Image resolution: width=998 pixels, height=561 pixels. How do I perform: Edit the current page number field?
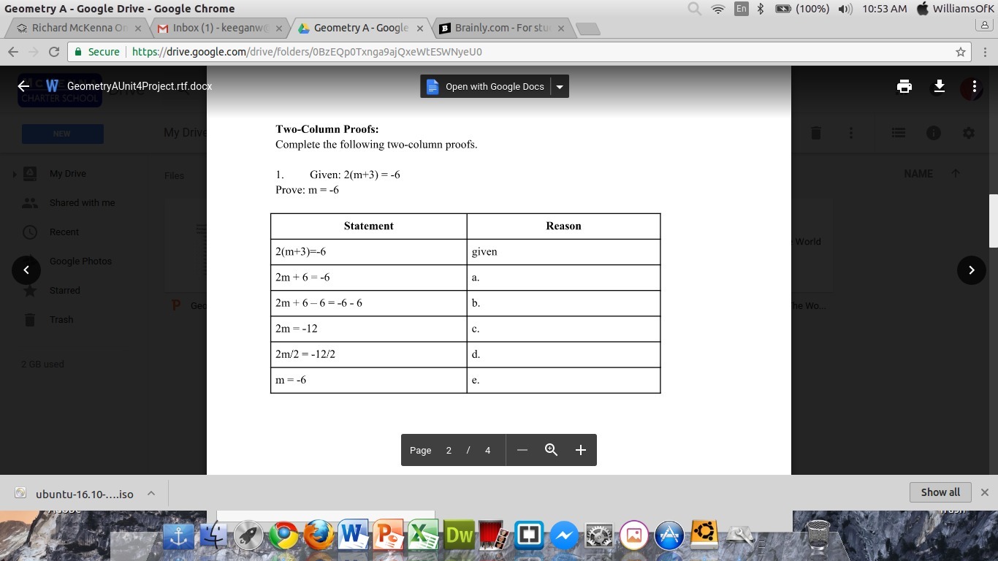click(x=449, y=450)
